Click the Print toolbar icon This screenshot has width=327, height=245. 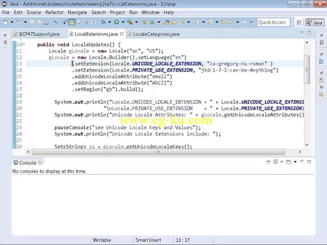(x=47, y=22)
